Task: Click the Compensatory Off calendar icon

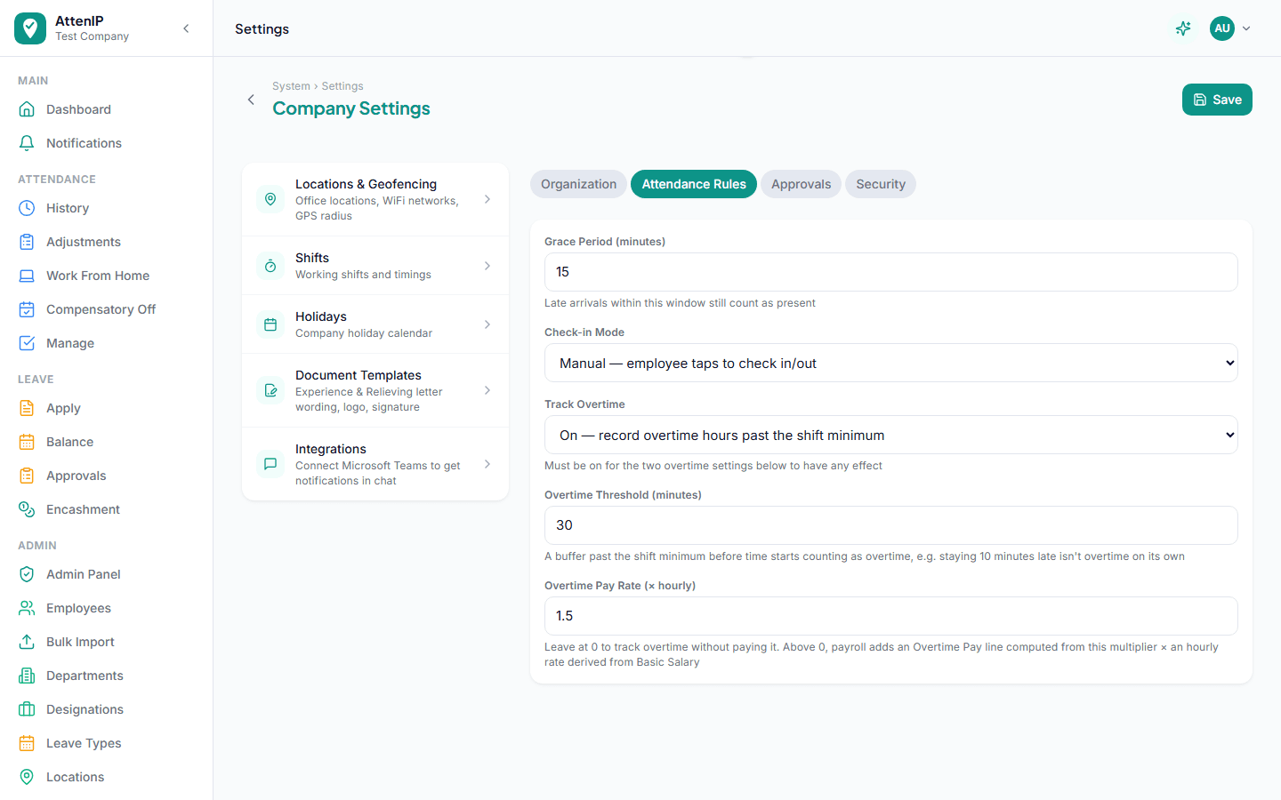Action: pos(27,309)
